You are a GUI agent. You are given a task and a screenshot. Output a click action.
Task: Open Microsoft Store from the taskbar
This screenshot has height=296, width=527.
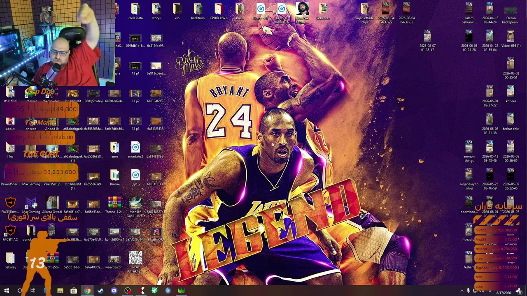point(74,291)
